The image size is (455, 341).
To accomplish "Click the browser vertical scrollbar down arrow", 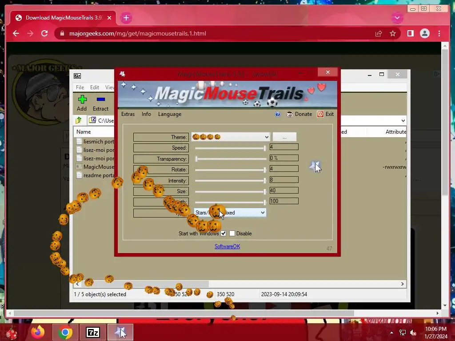I will [445, 305].
